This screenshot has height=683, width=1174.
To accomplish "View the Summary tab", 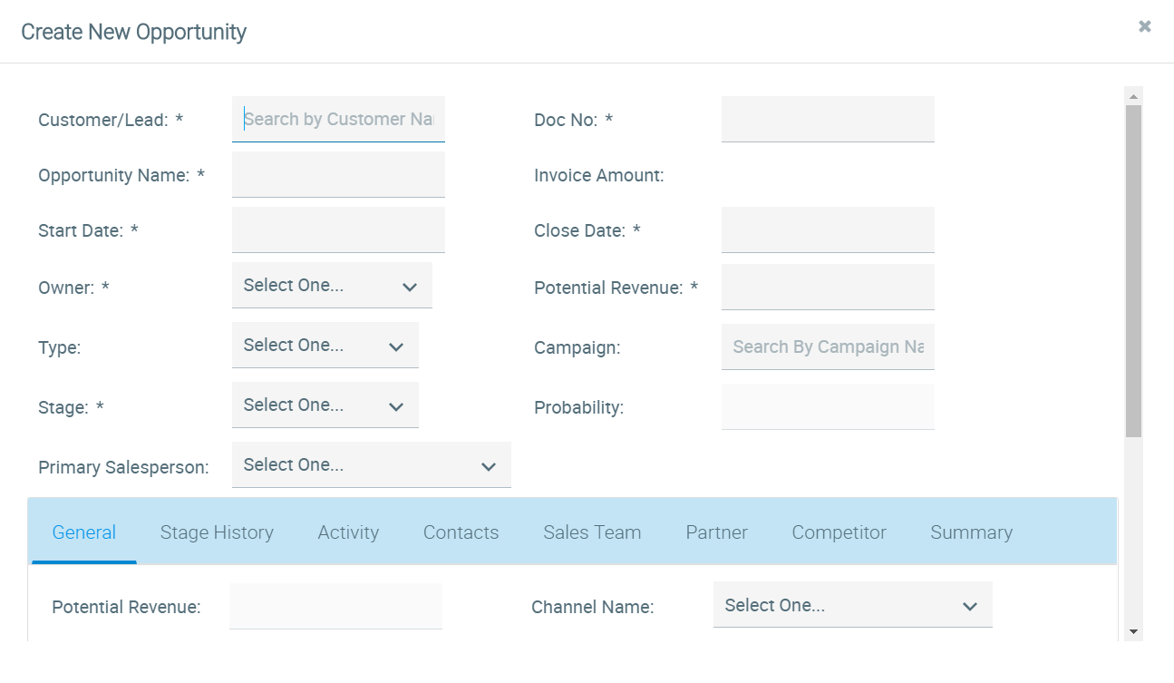I will pos(971,532).
